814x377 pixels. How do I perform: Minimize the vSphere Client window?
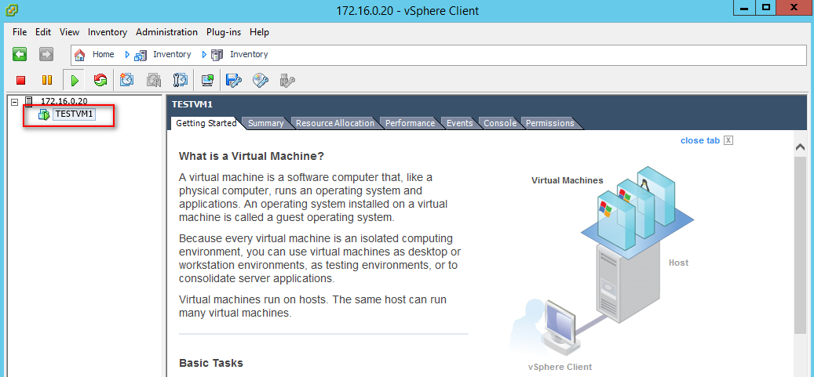click(x=744, y=7)
